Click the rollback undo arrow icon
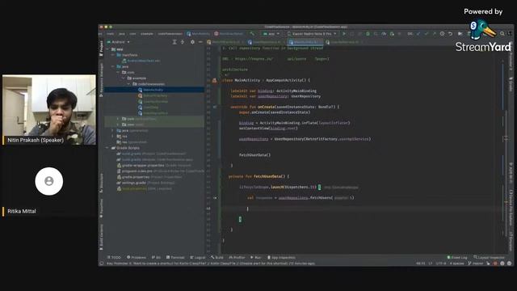Viewport: 517px width, 291px height. click(450, 34)
